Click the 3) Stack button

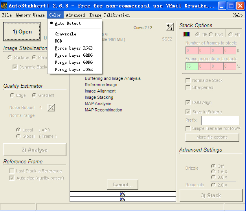(211, 195)
